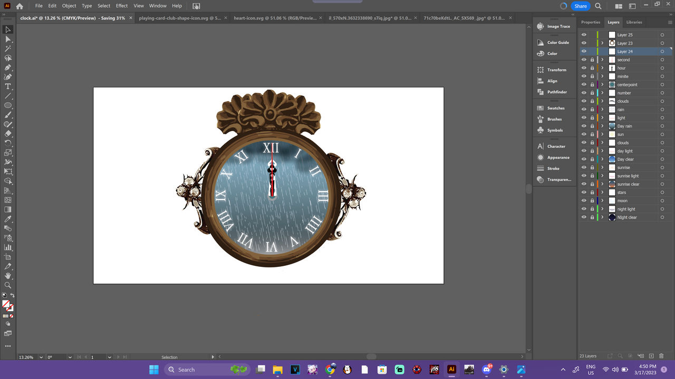The width and height of the screenshot is (675, 379).
Task: Open the Swatches panel
Action: coord(551,108)
